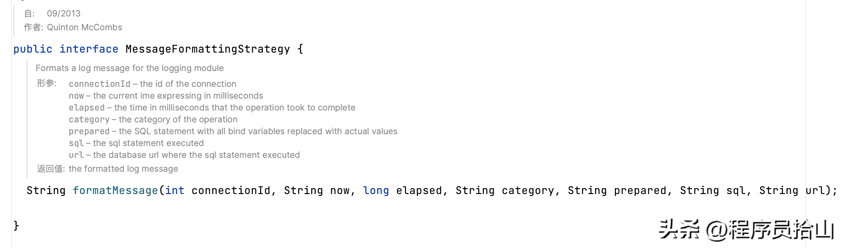Click the connectionId parameter in method signature

pos(231,190)
